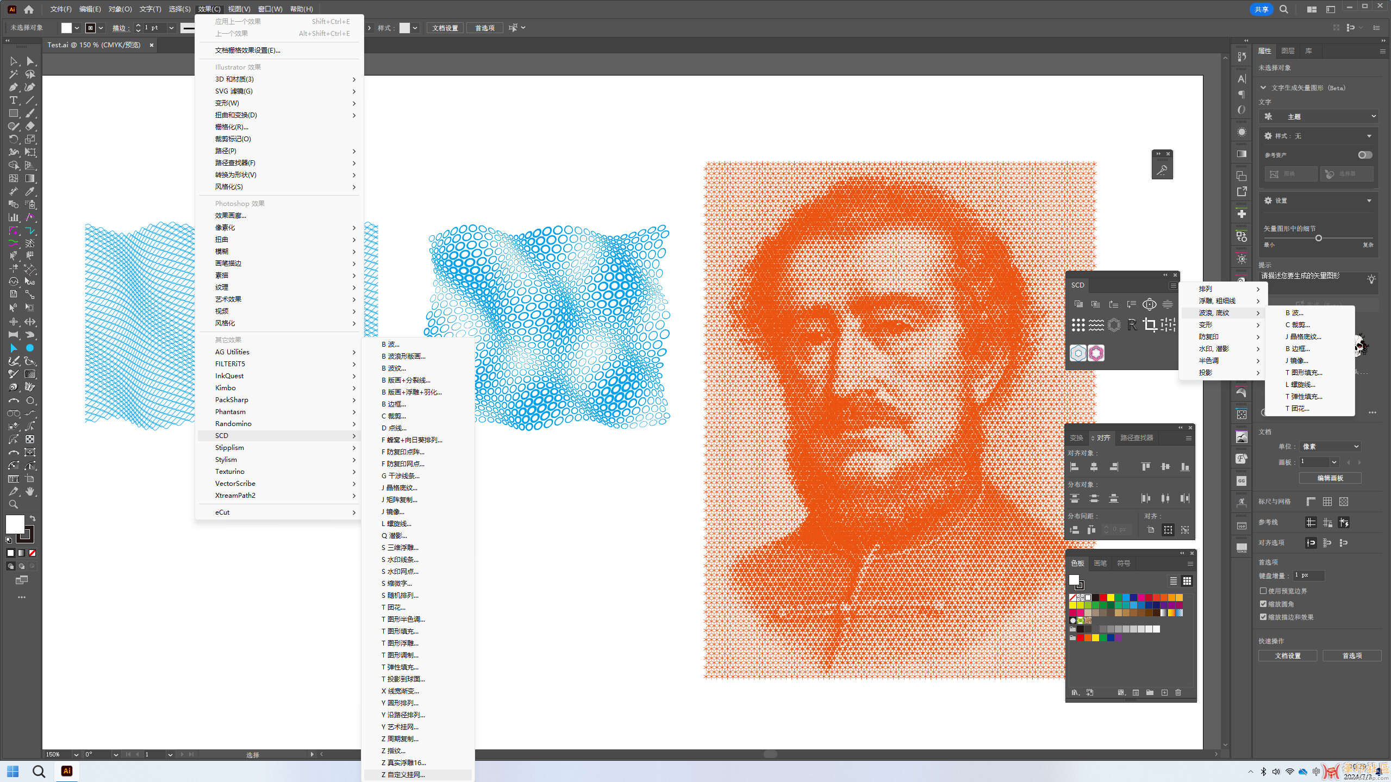Screen dimensions: 1391x782
Task: Click the swap fill and stroke arrow
Action: pos(33,518)
